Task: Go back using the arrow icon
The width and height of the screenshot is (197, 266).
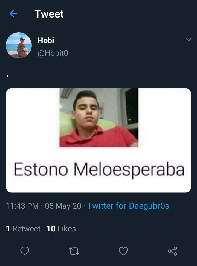Action: coord(13,13)
